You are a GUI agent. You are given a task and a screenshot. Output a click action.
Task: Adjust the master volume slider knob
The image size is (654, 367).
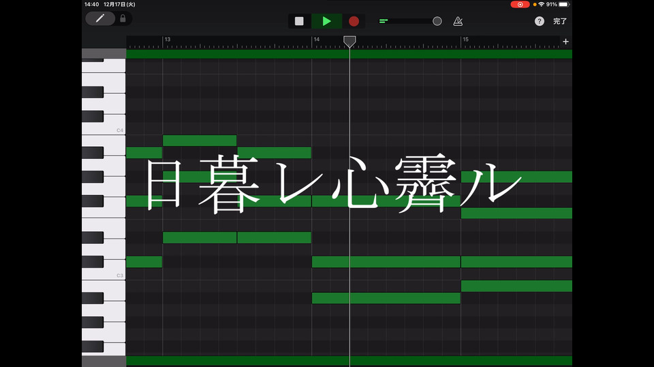pyautogui.click(x=437, y=21)
